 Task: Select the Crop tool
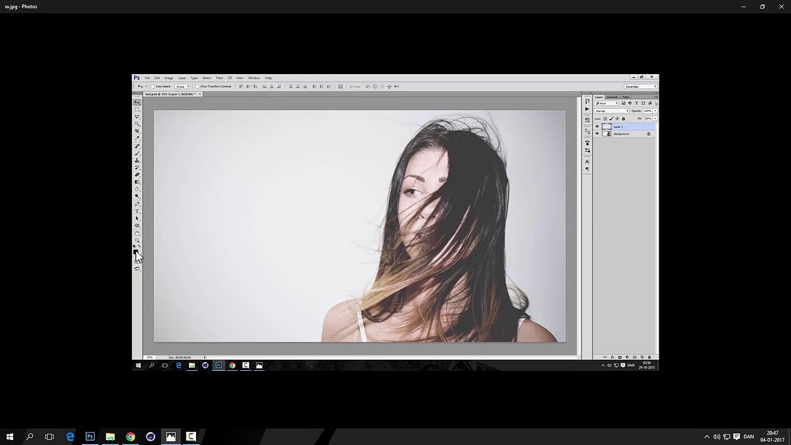(x=137, y=132)
